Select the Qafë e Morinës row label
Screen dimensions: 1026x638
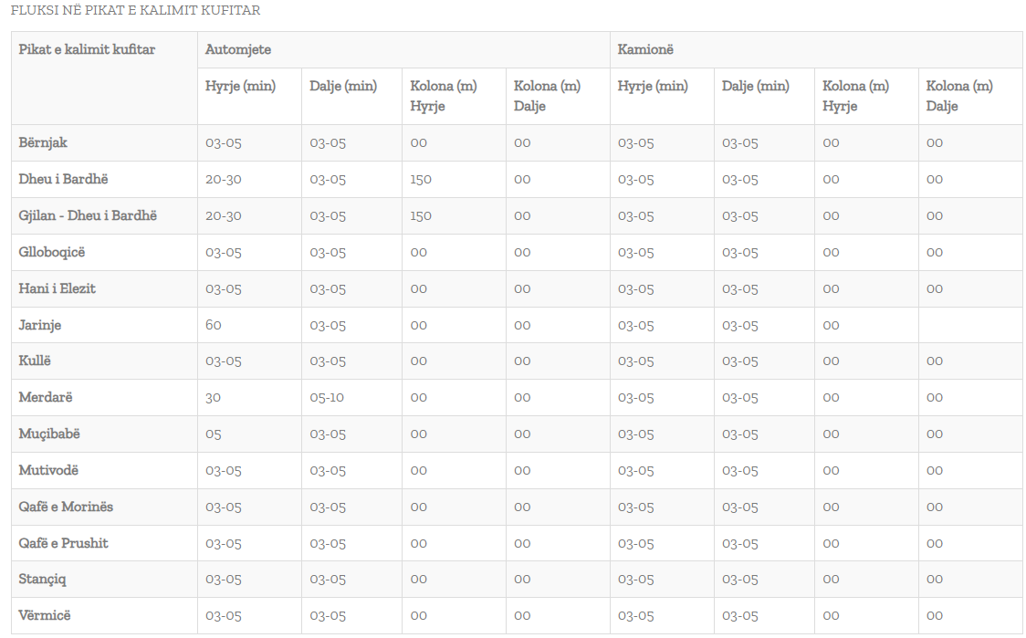[66, 507]
